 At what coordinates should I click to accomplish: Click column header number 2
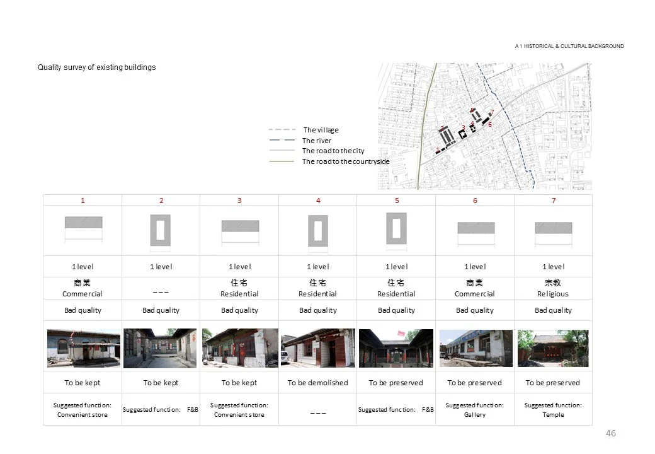click(x=161, y=201)
